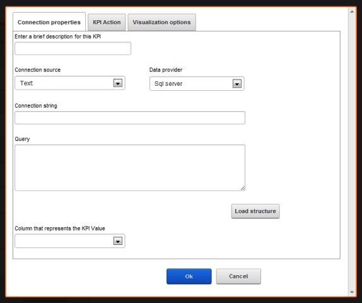Open the Connection source dropdown arrow

118,83
